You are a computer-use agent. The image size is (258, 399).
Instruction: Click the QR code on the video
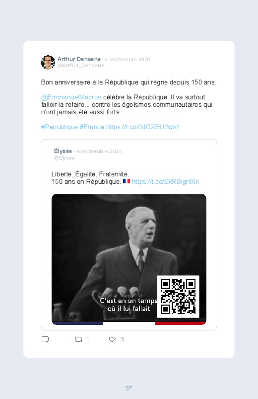(178, 297)
